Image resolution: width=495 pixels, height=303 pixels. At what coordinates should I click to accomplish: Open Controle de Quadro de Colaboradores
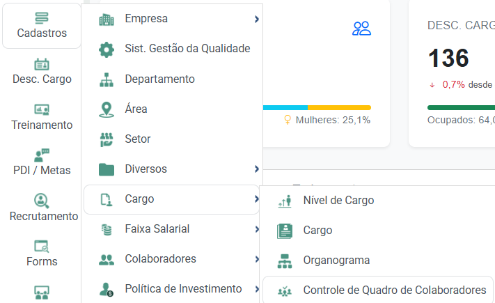pos(377,290)
